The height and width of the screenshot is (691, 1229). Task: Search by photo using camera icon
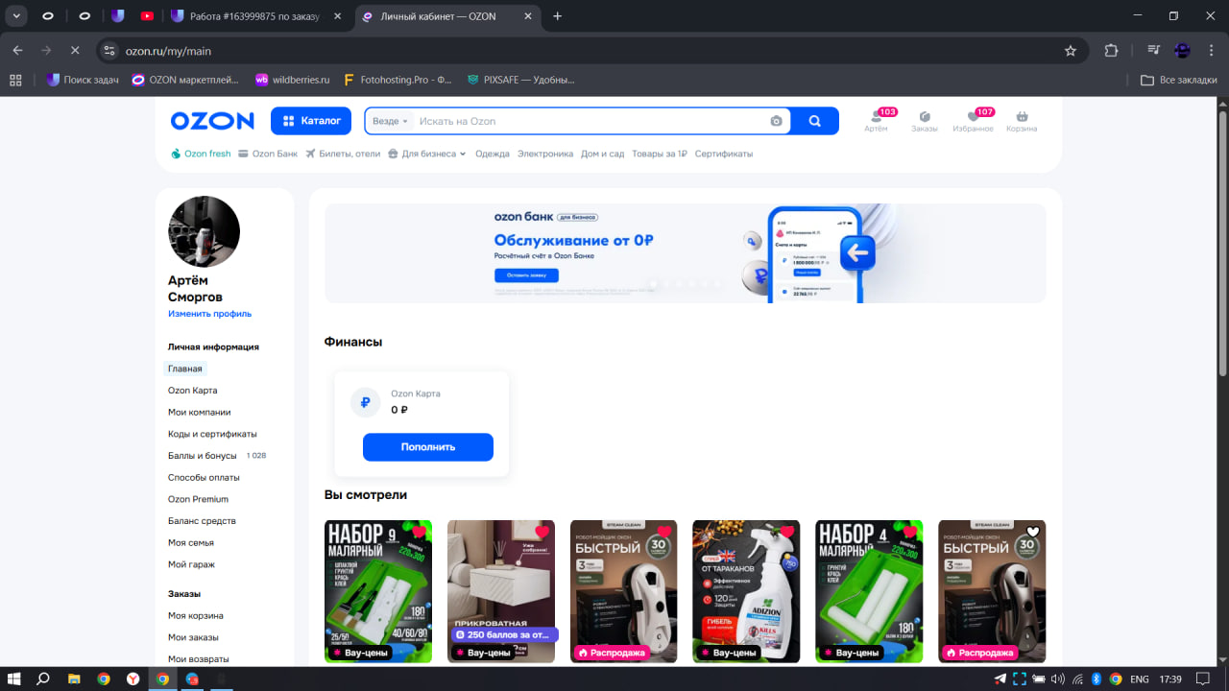tap(776, 121)
